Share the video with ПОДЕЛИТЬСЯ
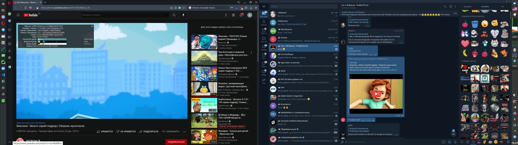This screenshot has width=518, height=145. [x=149, y=131]
